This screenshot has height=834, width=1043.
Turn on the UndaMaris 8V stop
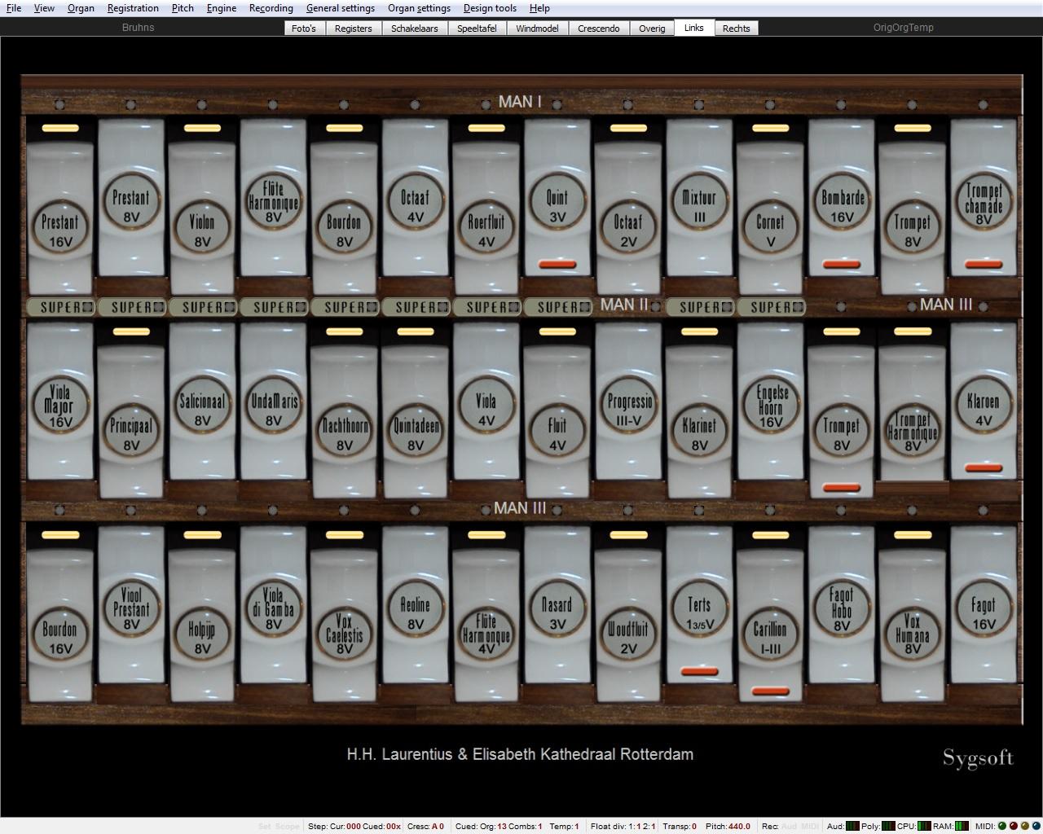click(x=273, y=407)
